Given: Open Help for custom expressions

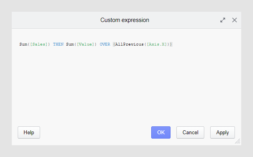Looking at the screenshot, I should (29, 132).
